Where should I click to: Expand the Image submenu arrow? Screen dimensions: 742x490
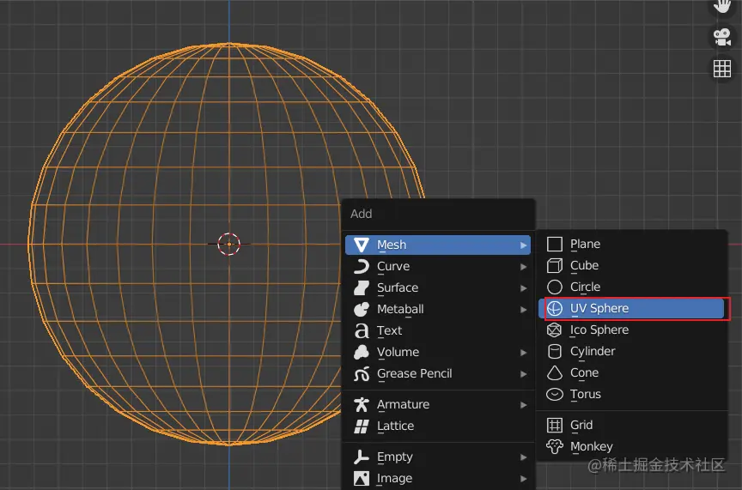click(523, 479)
